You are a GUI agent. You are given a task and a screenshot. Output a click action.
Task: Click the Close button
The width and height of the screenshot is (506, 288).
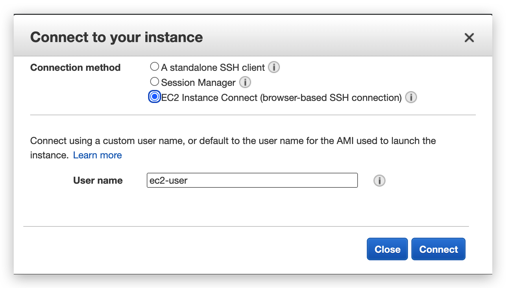pos(387,249)
